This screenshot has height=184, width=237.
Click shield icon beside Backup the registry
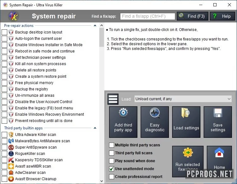click(11, 89)
